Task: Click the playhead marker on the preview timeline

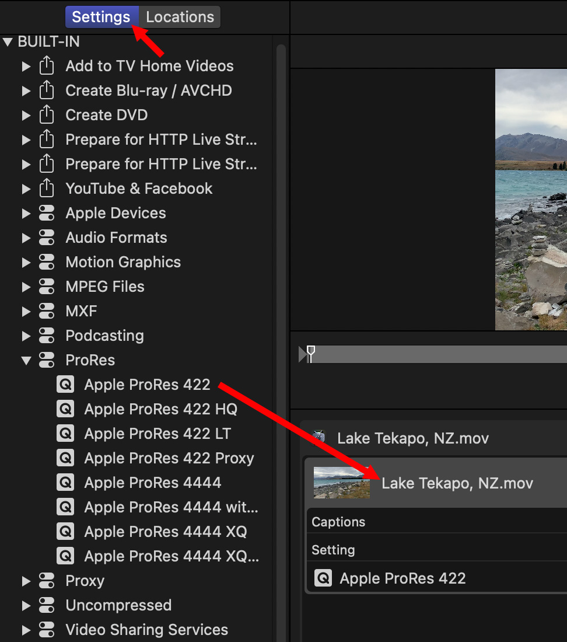Action: (311, 353)
